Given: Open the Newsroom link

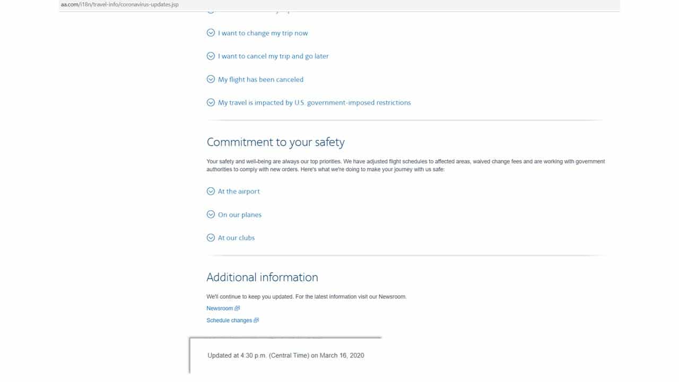Looking at the screenshot, I should tap(220, 308).
